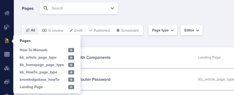Expand the search options chevron
Image resolution: width=234 pixels, height=95 pixels.
tap(112, 8)
